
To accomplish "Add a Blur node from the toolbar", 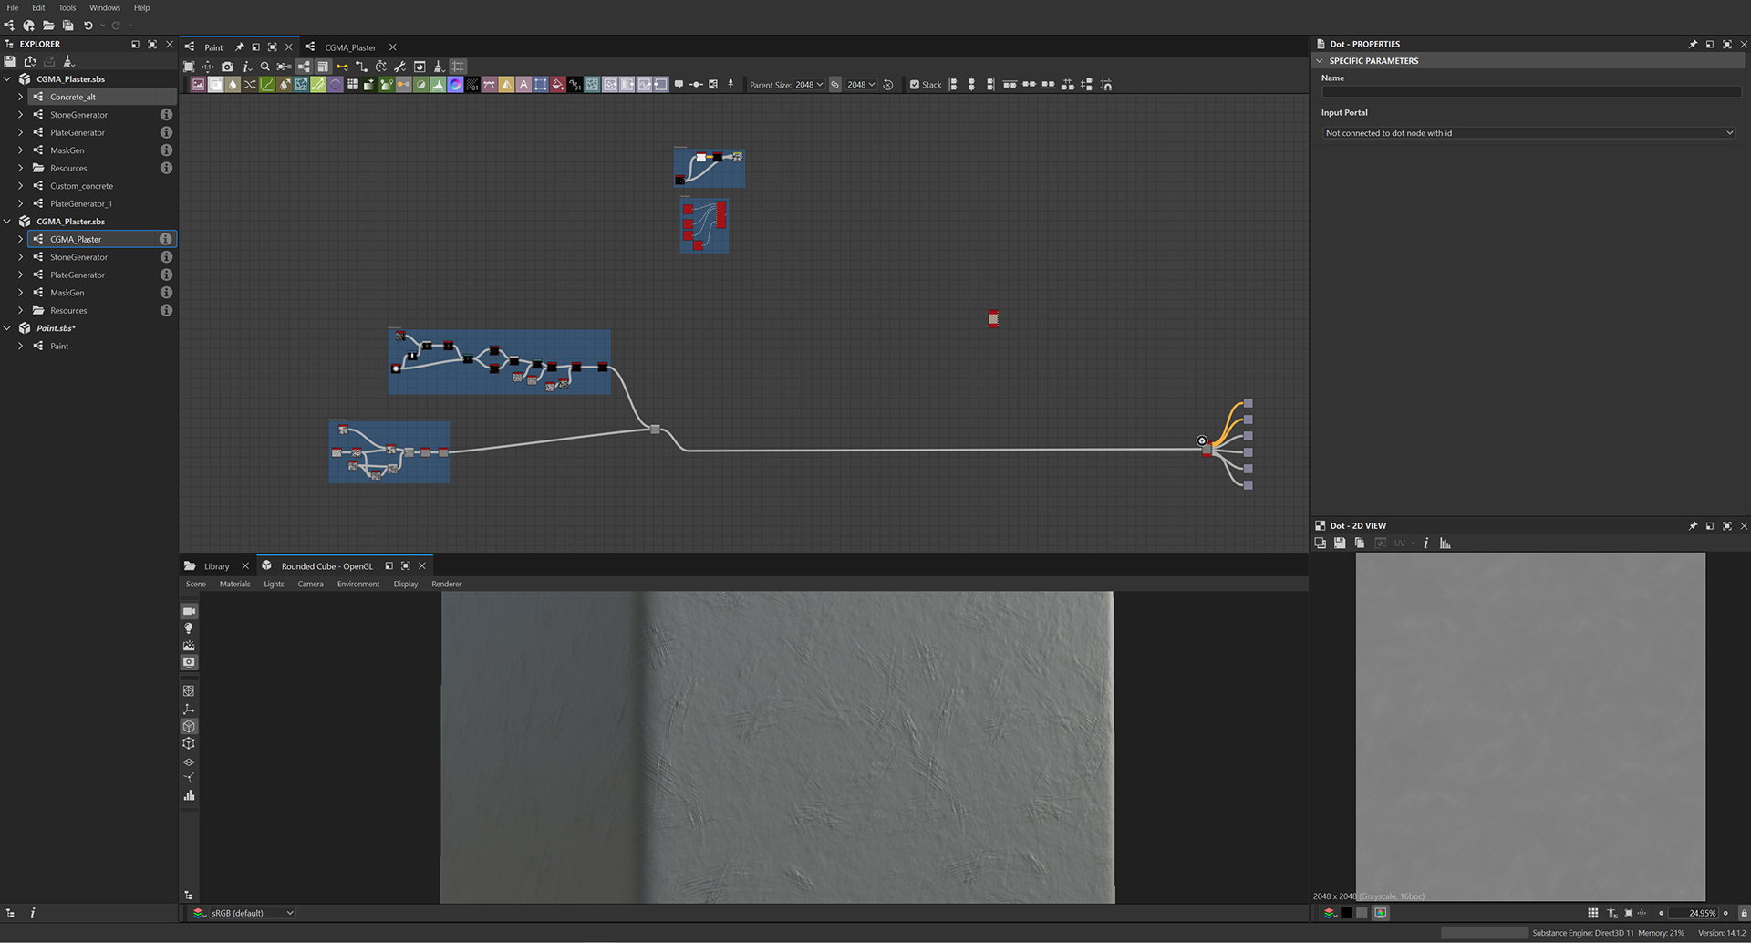I will (x=233, y=85).
